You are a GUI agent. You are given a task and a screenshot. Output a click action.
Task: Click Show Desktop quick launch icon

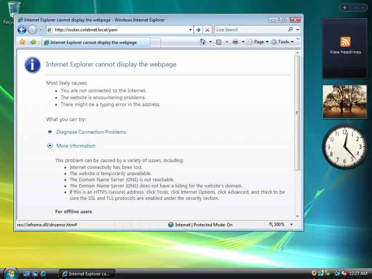(27, 274)
